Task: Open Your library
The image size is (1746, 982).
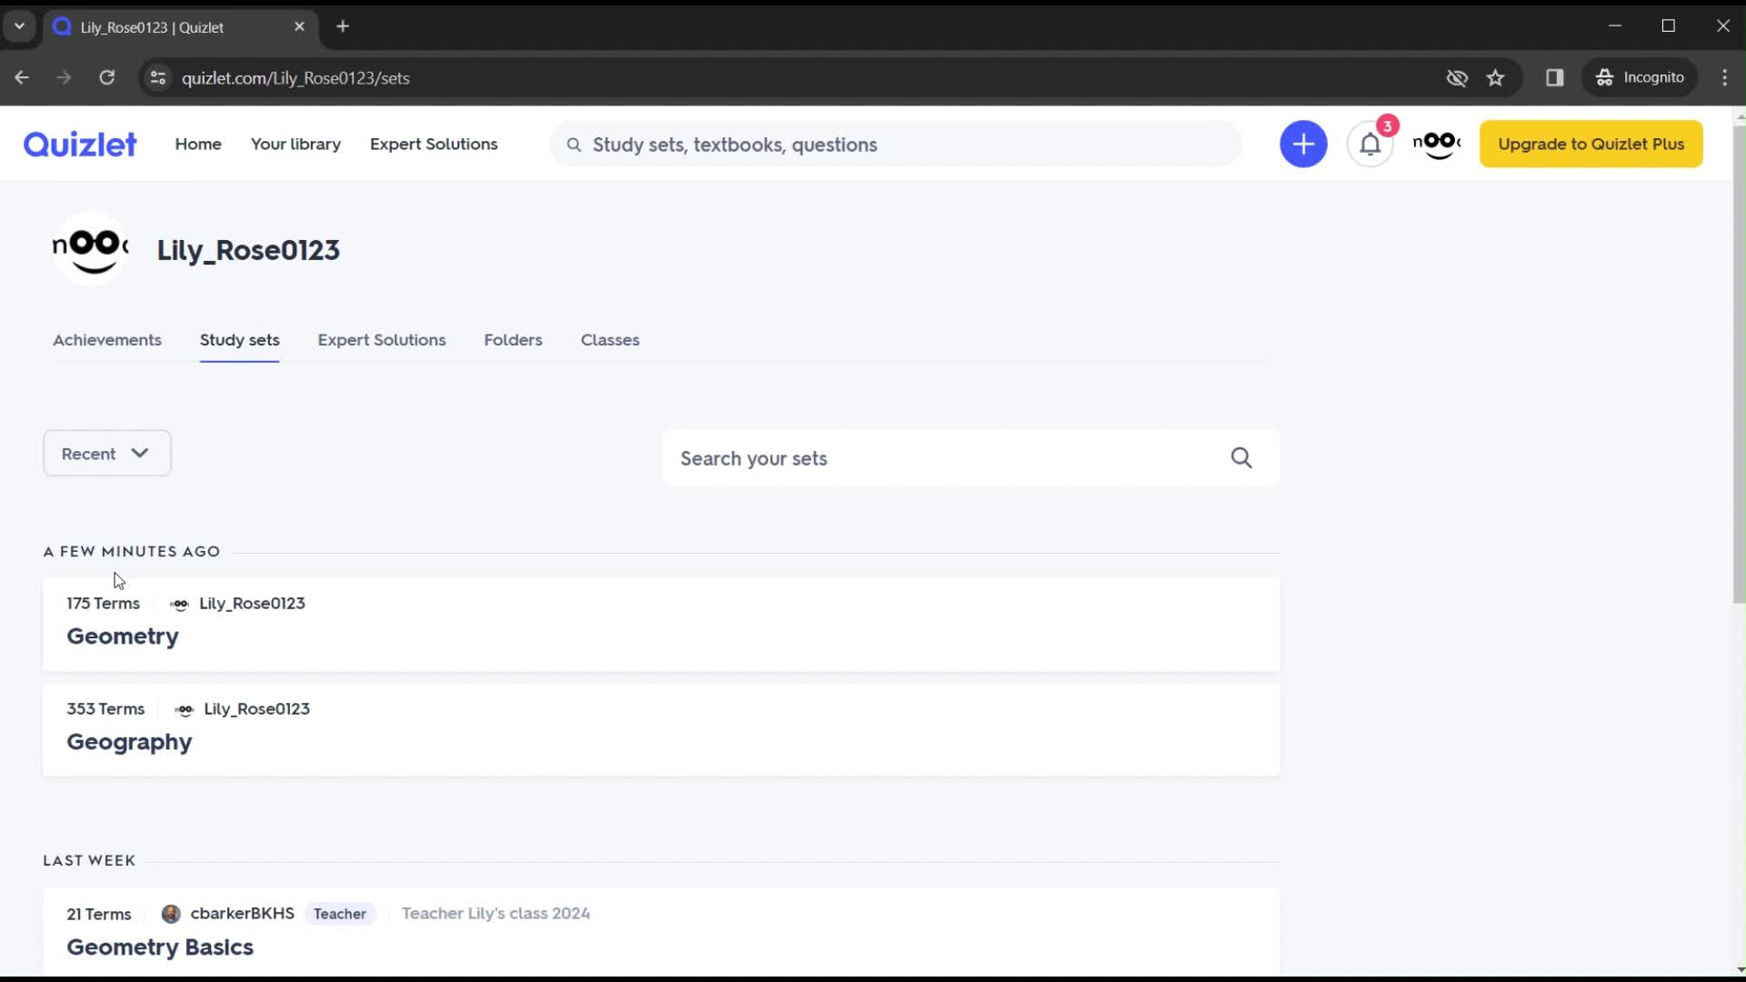Action: (296, 144)
